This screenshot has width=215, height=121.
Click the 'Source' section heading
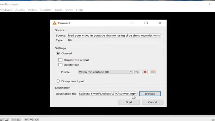click(60, 30)
